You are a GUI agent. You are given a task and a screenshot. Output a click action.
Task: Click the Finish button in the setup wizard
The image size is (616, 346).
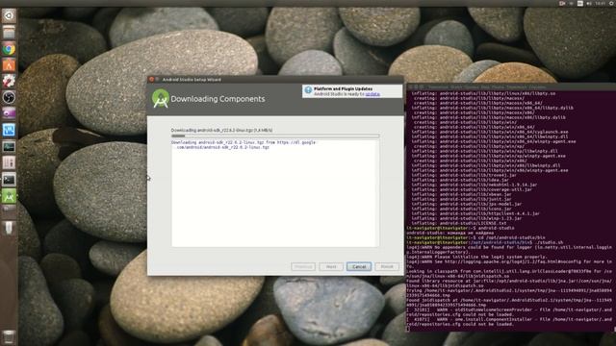(x=387, y=267)
